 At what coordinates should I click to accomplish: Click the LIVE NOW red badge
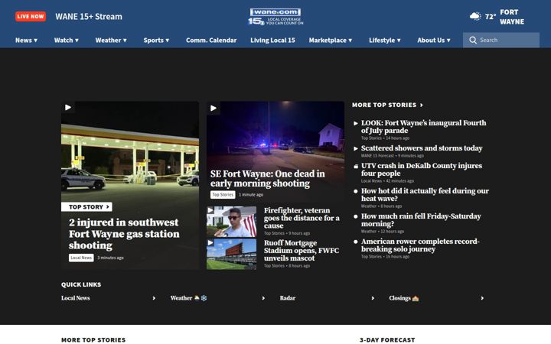pos(31,17)
